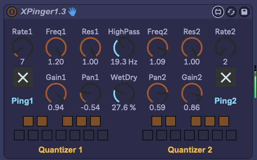Viewport: 257px width, 160px height.
Task: Click the Ping1 label
Action: click(22, 101)
